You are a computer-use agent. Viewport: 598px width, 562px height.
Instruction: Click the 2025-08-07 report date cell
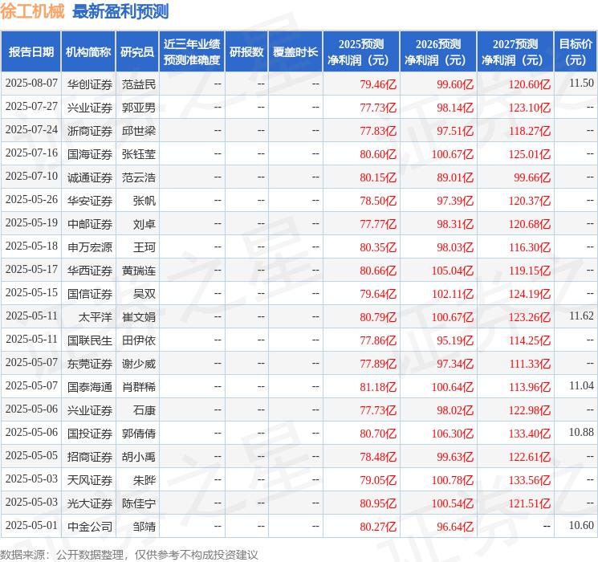[x=31, y=83]
